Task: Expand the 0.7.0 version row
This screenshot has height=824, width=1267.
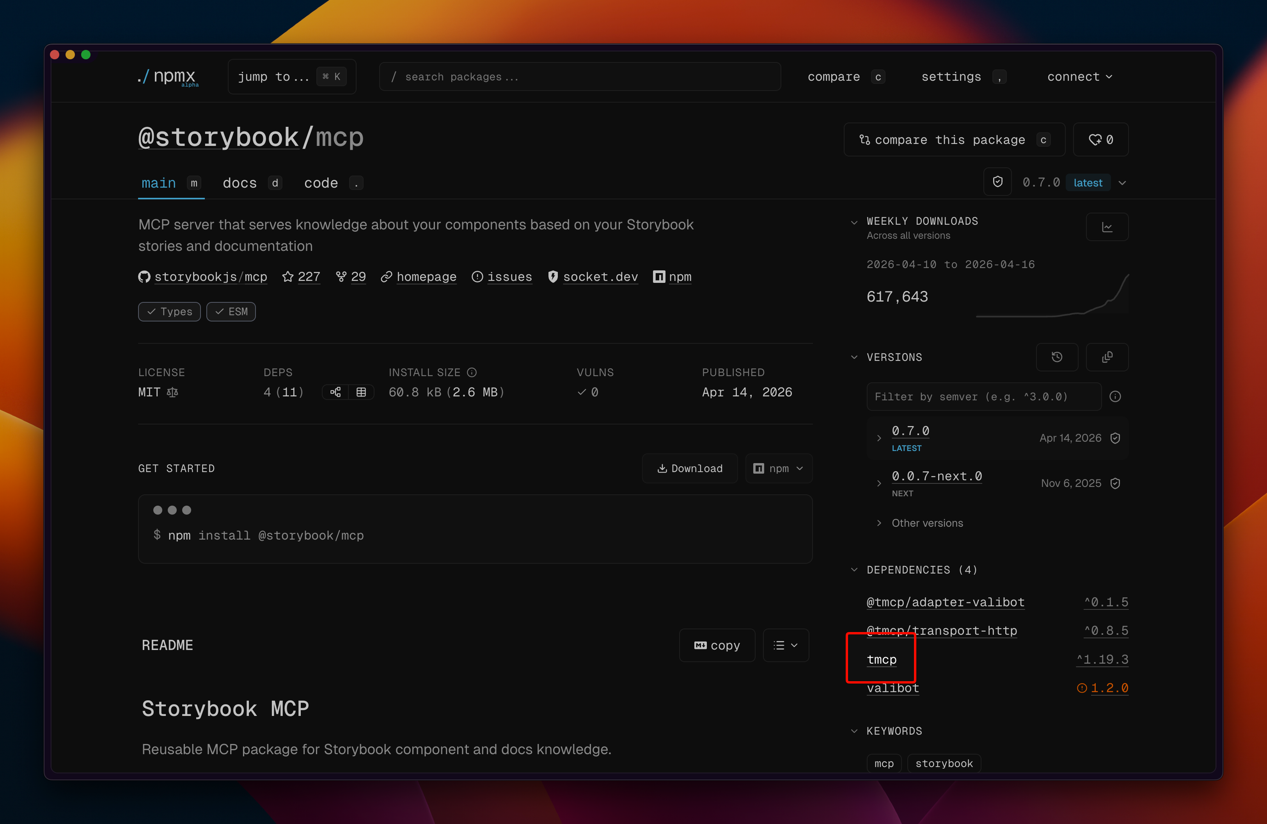Action: (879, 438)
